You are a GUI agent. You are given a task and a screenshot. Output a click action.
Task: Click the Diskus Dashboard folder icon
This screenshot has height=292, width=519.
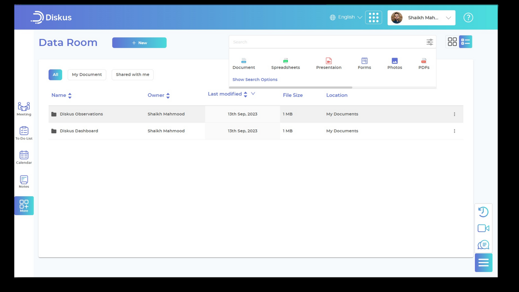click(54, 131)
